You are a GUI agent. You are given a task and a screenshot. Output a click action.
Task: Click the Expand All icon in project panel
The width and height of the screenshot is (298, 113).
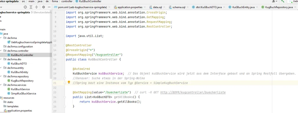pos(31,7)
